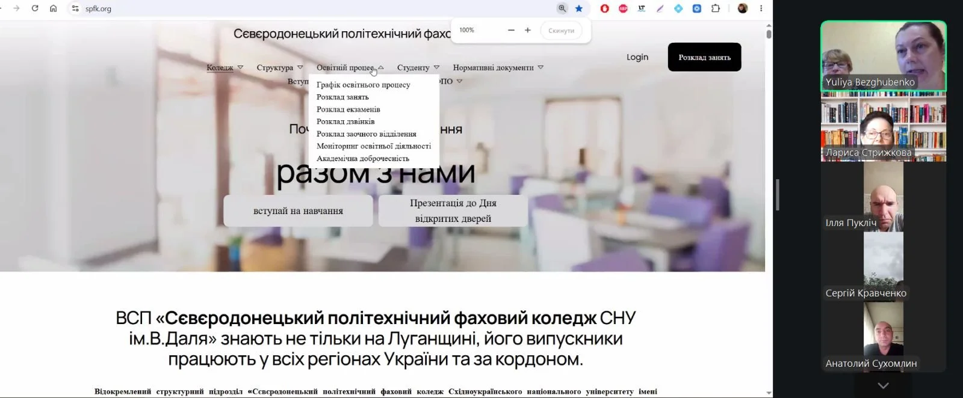Open the LT LanguageTool extension

642,8
